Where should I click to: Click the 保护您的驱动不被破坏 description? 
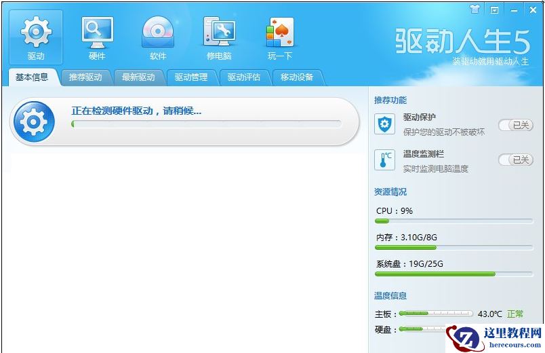tap(444, 132)
